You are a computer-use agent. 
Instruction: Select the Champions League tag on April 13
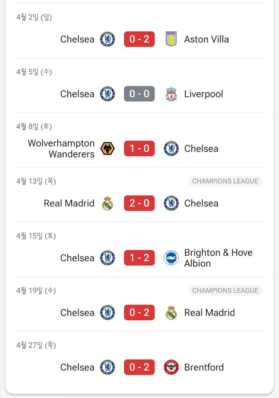[x=225, y=181]
